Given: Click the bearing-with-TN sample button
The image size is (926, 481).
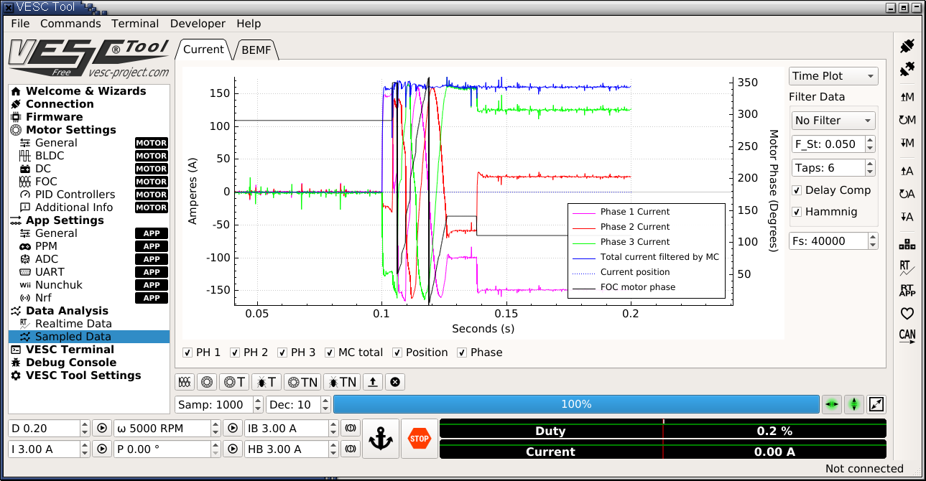Looking at the screenshot, I should click(302, 382).
